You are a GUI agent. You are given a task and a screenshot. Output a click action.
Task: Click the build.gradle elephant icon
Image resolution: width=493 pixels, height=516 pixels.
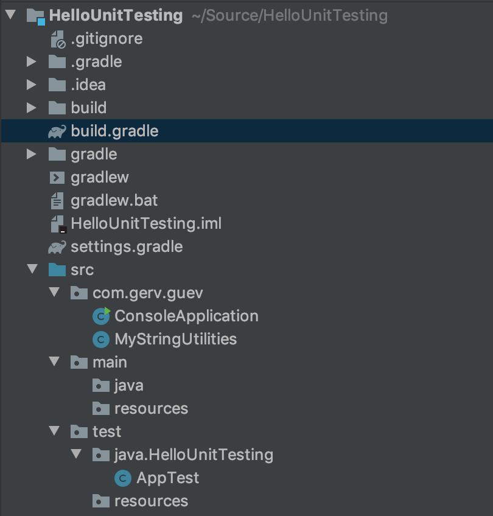click(x=57, y=131)
